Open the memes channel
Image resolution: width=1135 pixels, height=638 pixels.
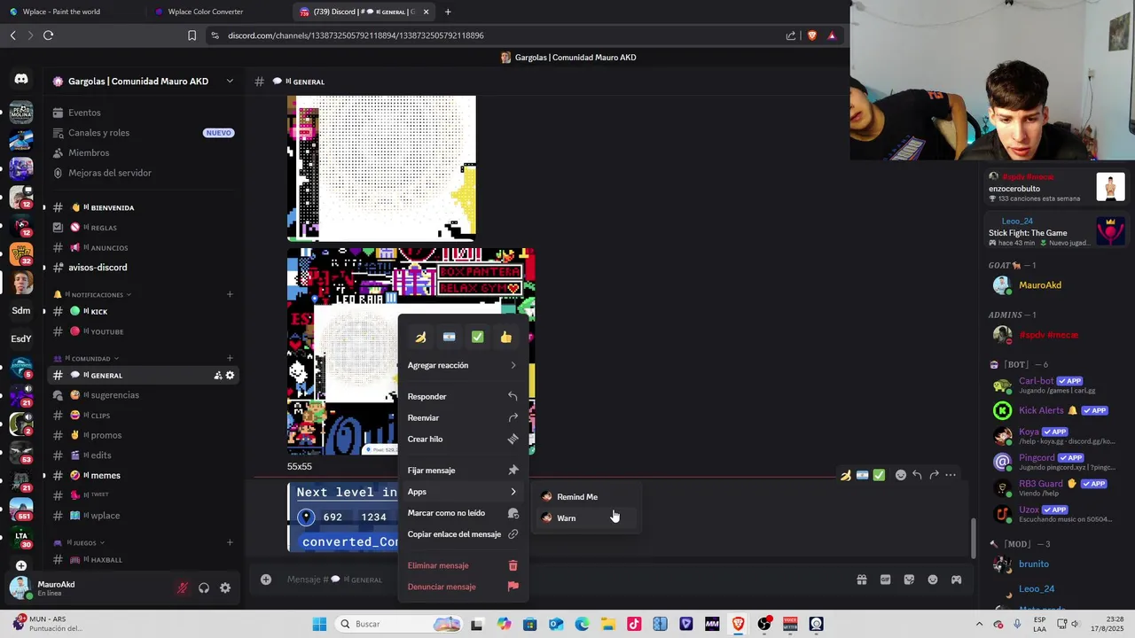142,475
